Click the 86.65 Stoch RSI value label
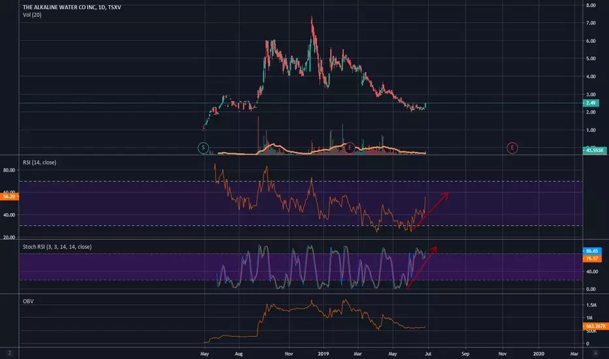The height and width of the screenshot is (359, 609). pos(592,251)
